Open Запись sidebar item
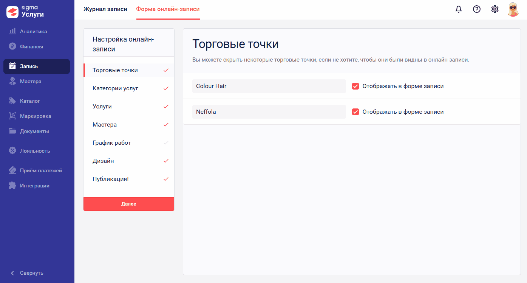 (37, 66)
